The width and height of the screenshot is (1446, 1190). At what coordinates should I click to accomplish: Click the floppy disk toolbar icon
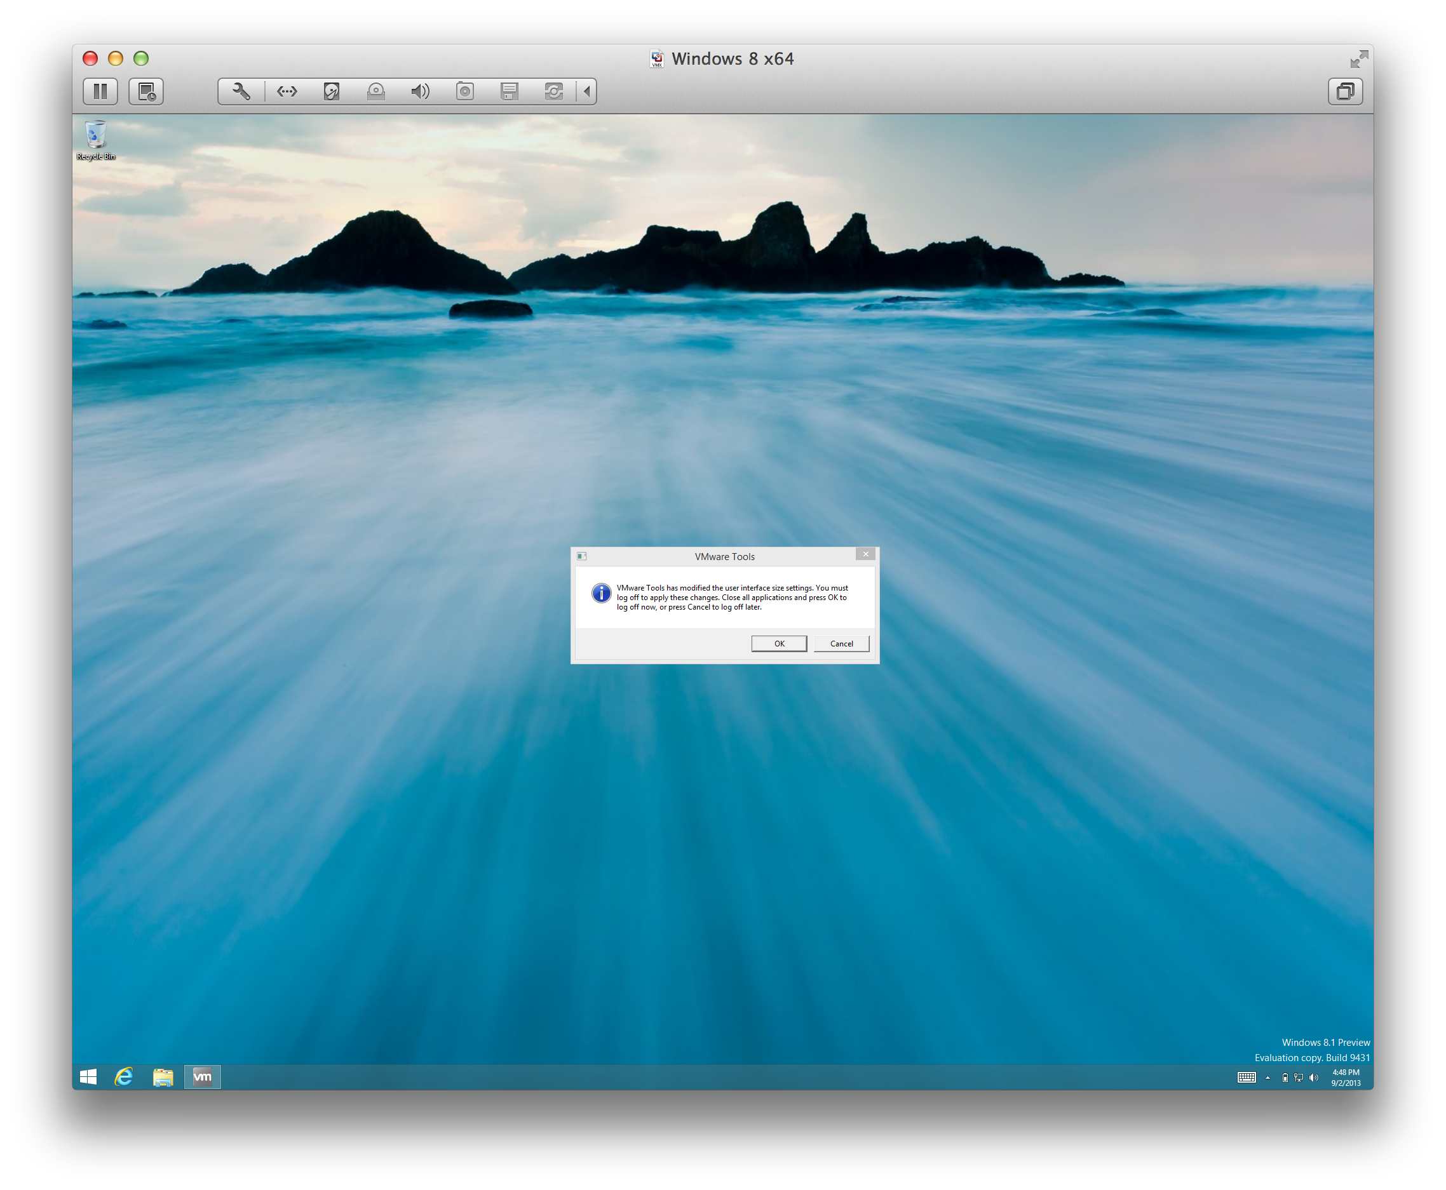click(509, 91)
